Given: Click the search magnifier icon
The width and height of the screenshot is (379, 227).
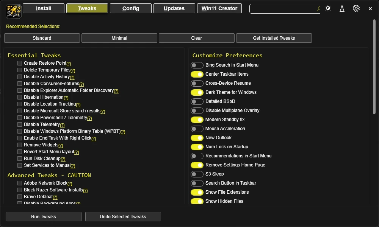Looking at the screenshot, I should (318, 9).
